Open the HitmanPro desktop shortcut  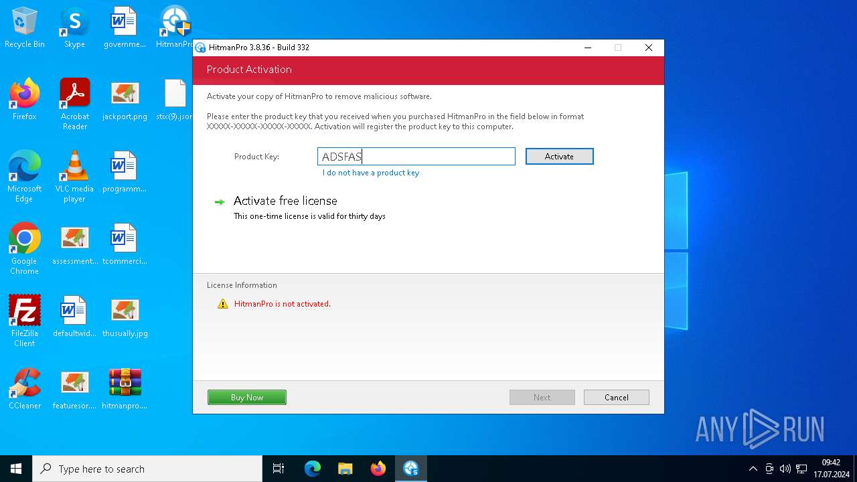175,27
